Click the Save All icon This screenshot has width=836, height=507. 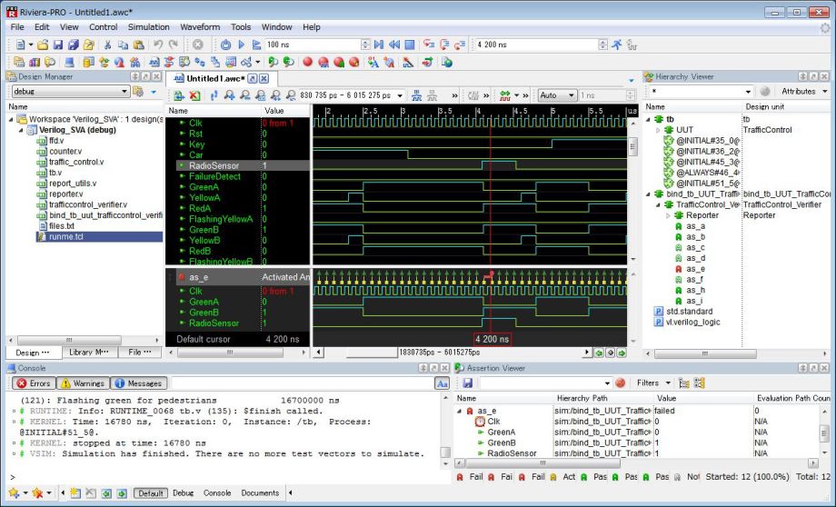74,45
